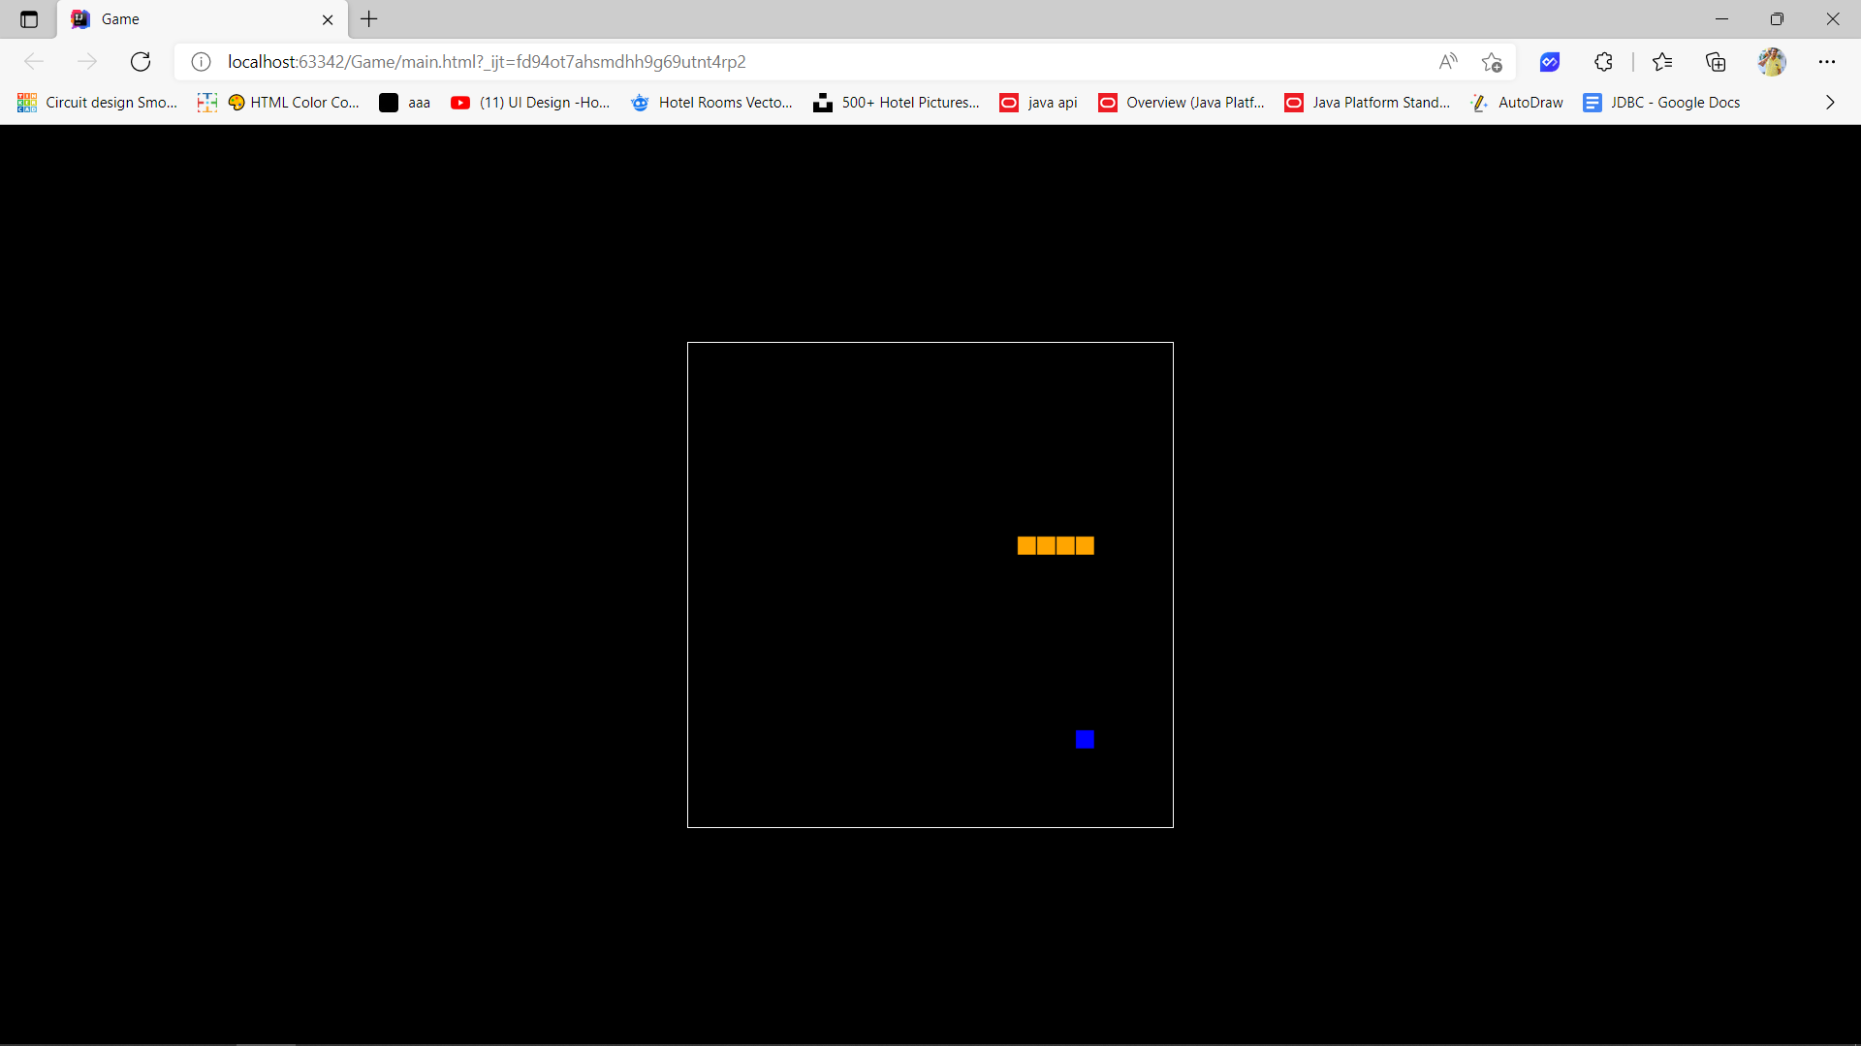Open the Collections icon
The height and width of the screenshot is (1046, 1861).
1716,62
